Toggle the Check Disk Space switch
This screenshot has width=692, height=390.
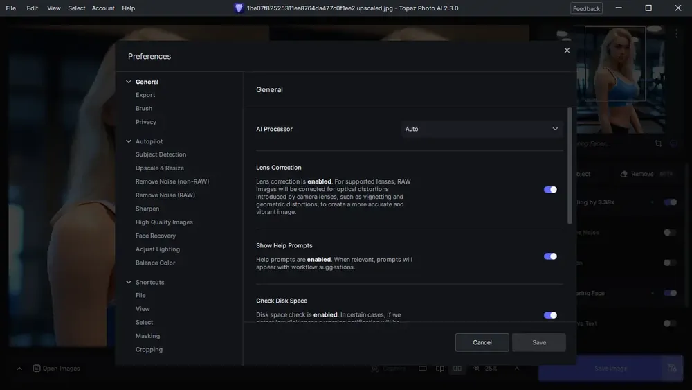pos(550,315)
